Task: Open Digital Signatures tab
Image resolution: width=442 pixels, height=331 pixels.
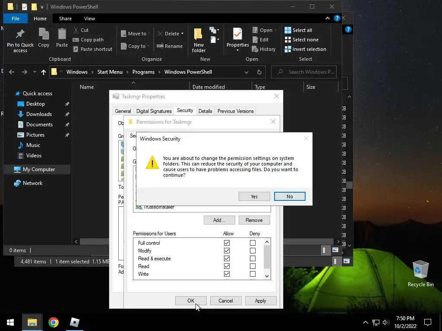Action: coord(154,111)
